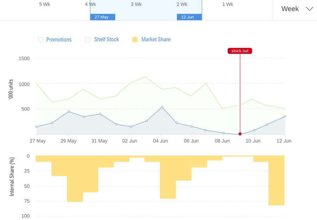Click the Promotions legend label
The image size is (317, 220).
point(59,39)
